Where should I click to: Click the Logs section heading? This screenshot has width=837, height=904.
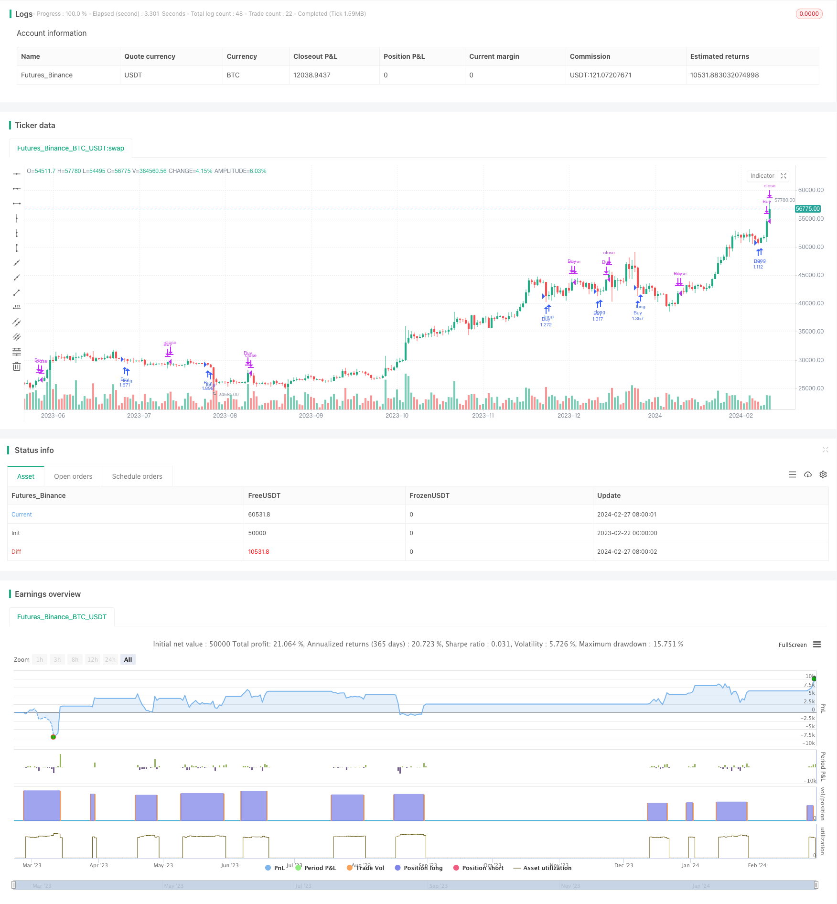point(24,14)
